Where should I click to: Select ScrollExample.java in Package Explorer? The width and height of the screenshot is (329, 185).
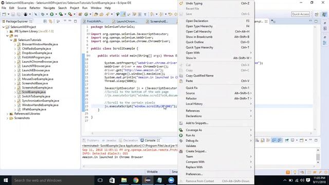pyautogui.click(x=33, y=92)
